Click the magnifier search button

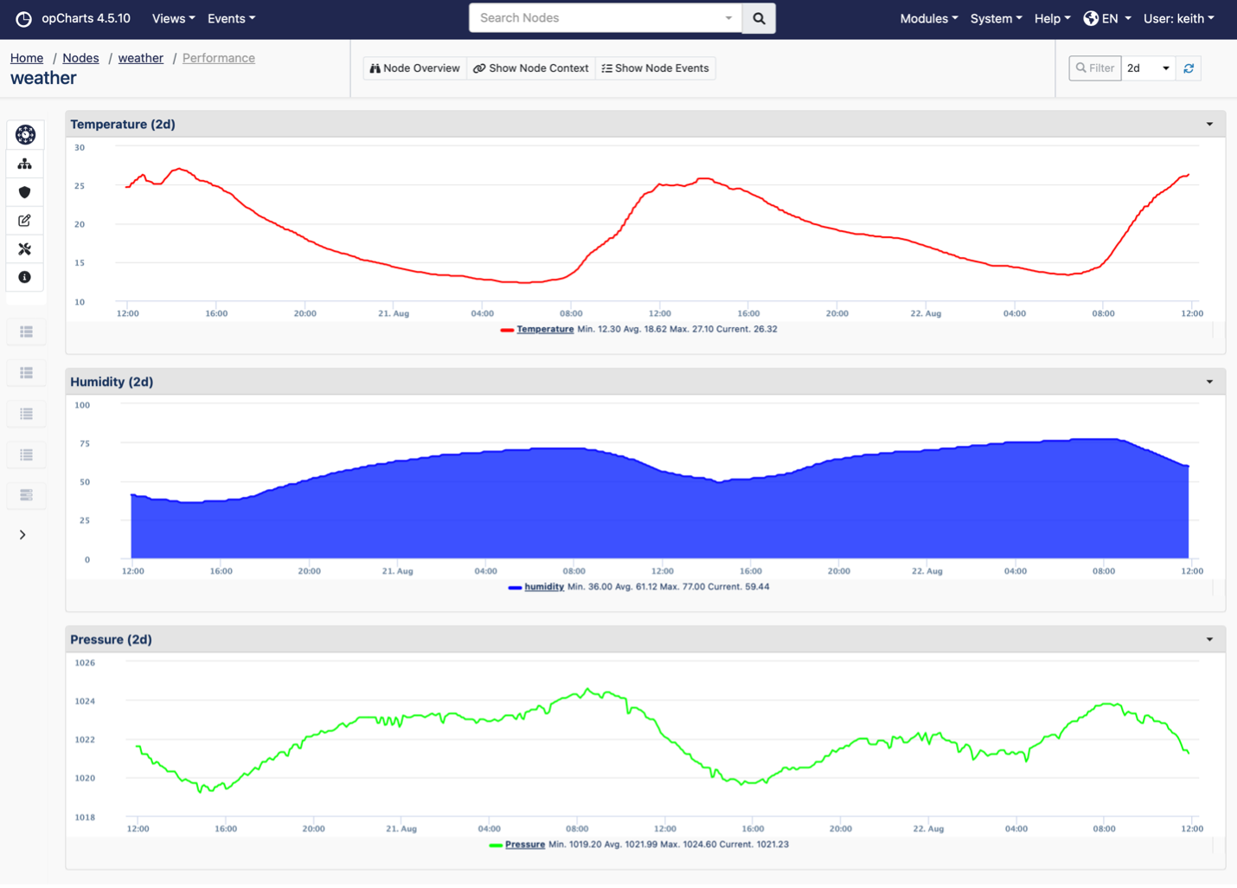coord(759,18)
